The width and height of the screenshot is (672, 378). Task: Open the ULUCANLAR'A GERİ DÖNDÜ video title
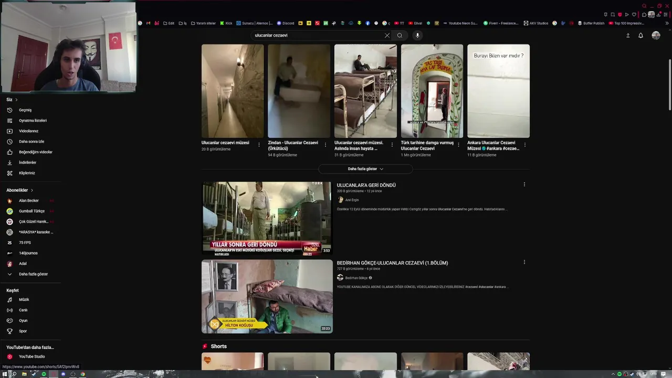coord(366,185)
